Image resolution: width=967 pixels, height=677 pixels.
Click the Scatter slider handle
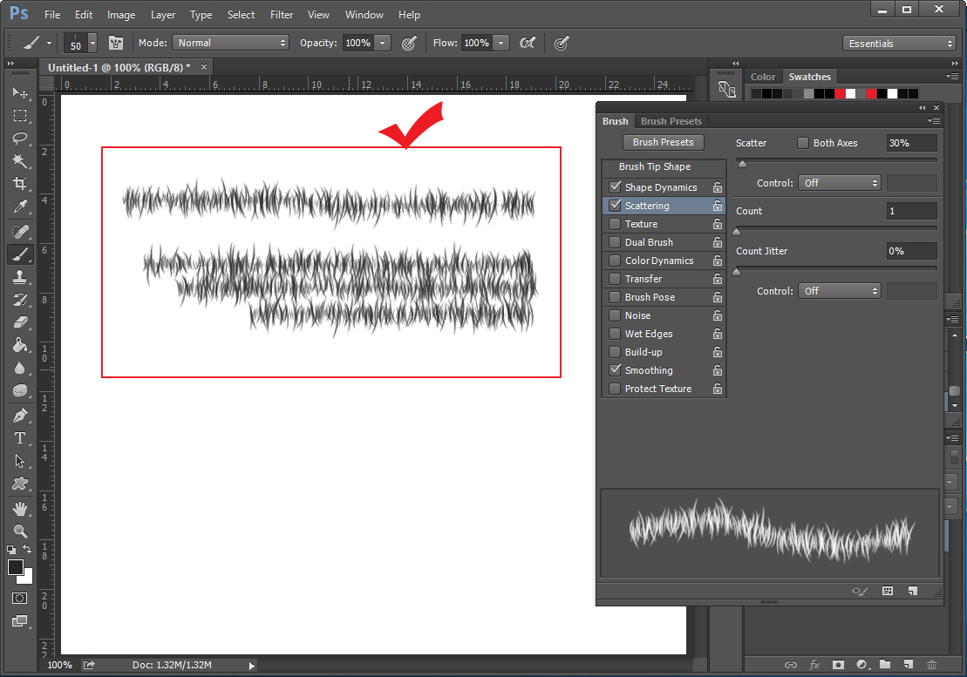point(743,164)
